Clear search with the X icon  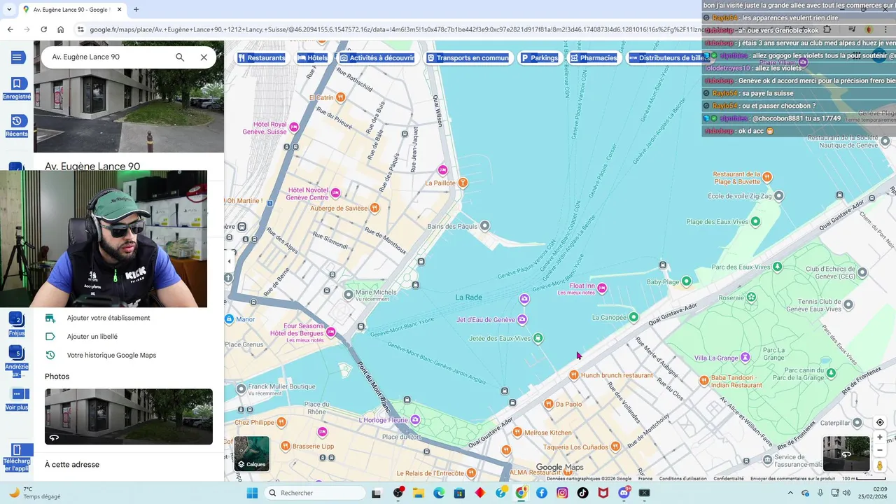(x=204, y=57)
